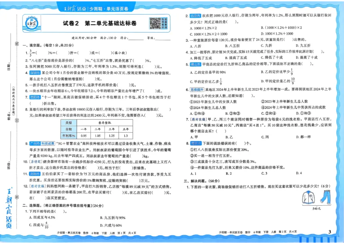Select option D. 六成与60%
The image size is (344, 243).
(111, 225)
